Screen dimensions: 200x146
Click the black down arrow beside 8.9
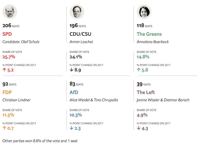[71, 70]
